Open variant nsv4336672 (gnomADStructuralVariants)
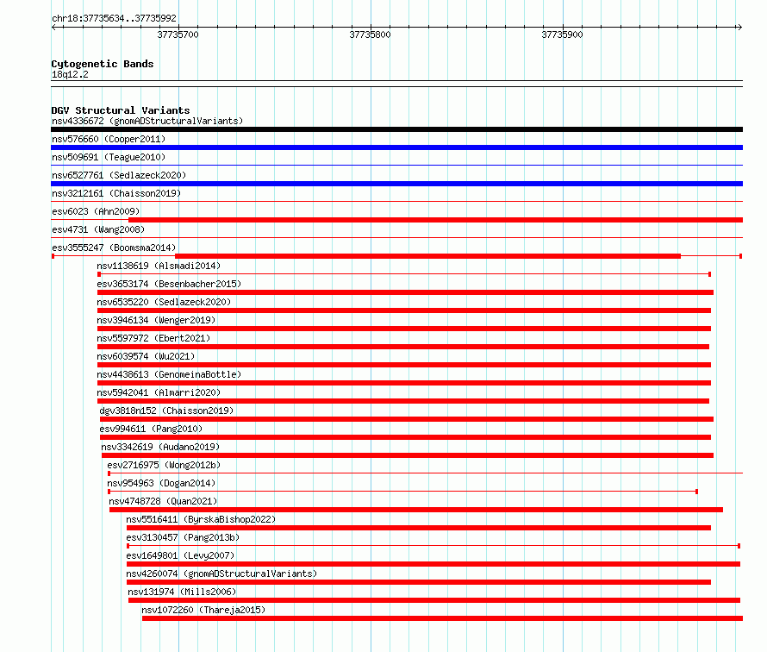Screen dimensions: 767x652 (147, 121)
